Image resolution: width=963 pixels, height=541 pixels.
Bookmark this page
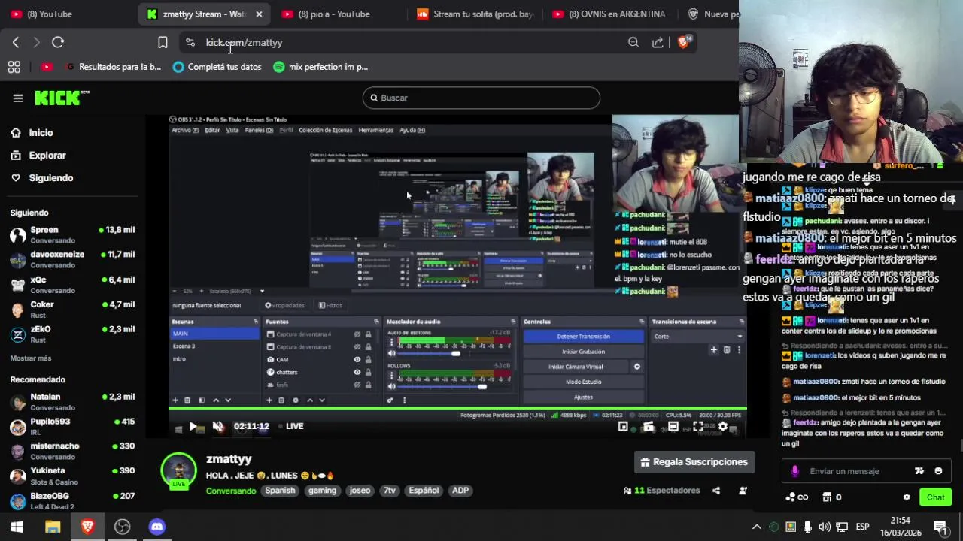click(x=163, y=42)
